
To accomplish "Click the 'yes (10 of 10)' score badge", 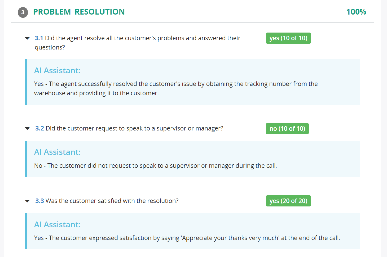I will [288, 38].
